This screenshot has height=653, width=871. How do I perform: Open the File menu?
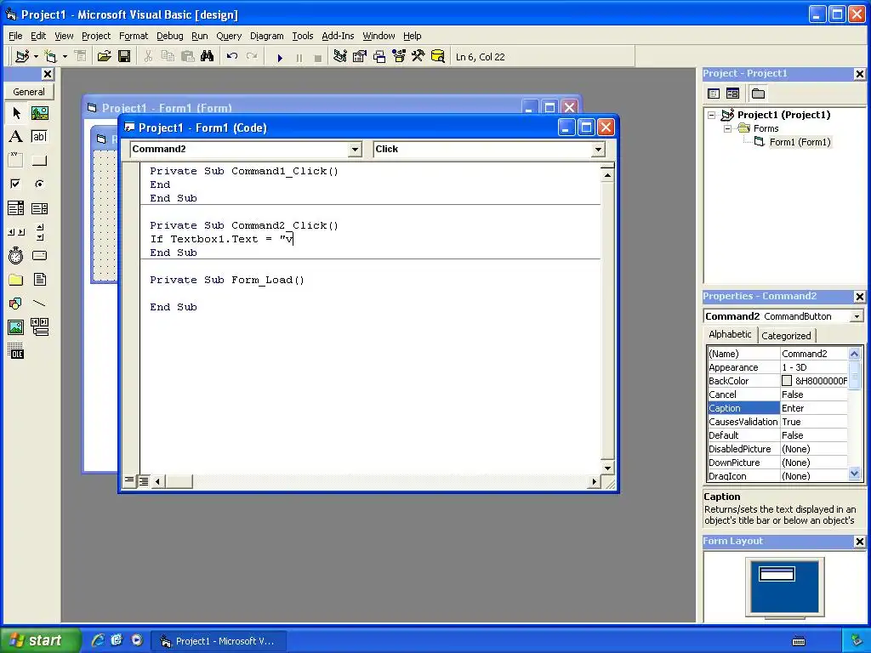tap(15, 36)
